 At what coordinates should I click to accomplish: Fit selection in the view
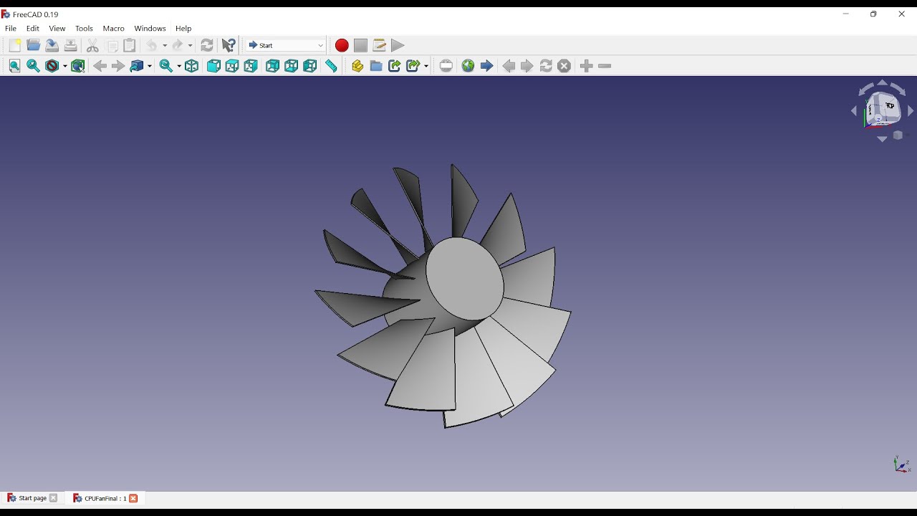tap(34, 66)
